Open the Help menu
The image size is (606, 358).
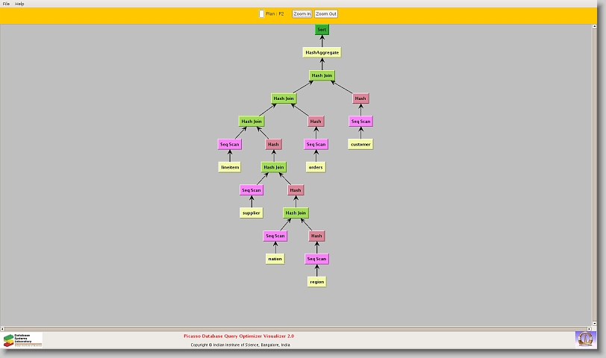pos(19,4)
